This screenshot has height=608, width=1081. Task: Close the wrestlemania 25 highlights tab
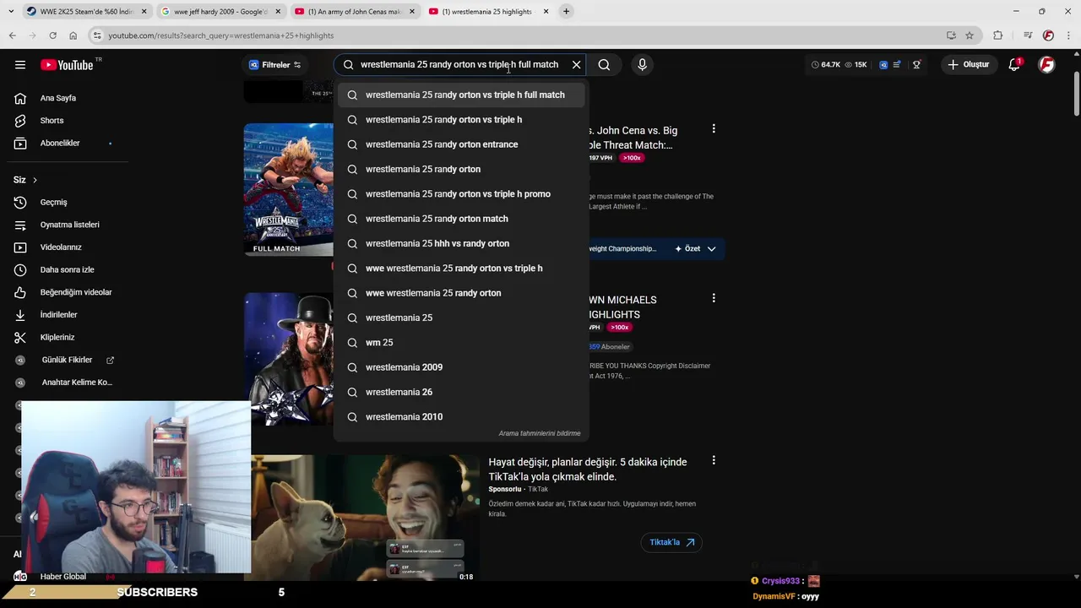[546, 12]
